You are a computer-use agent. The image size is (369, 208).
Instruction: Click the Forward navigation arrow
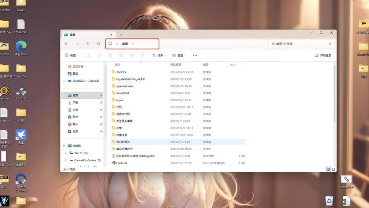pos(77,43)
